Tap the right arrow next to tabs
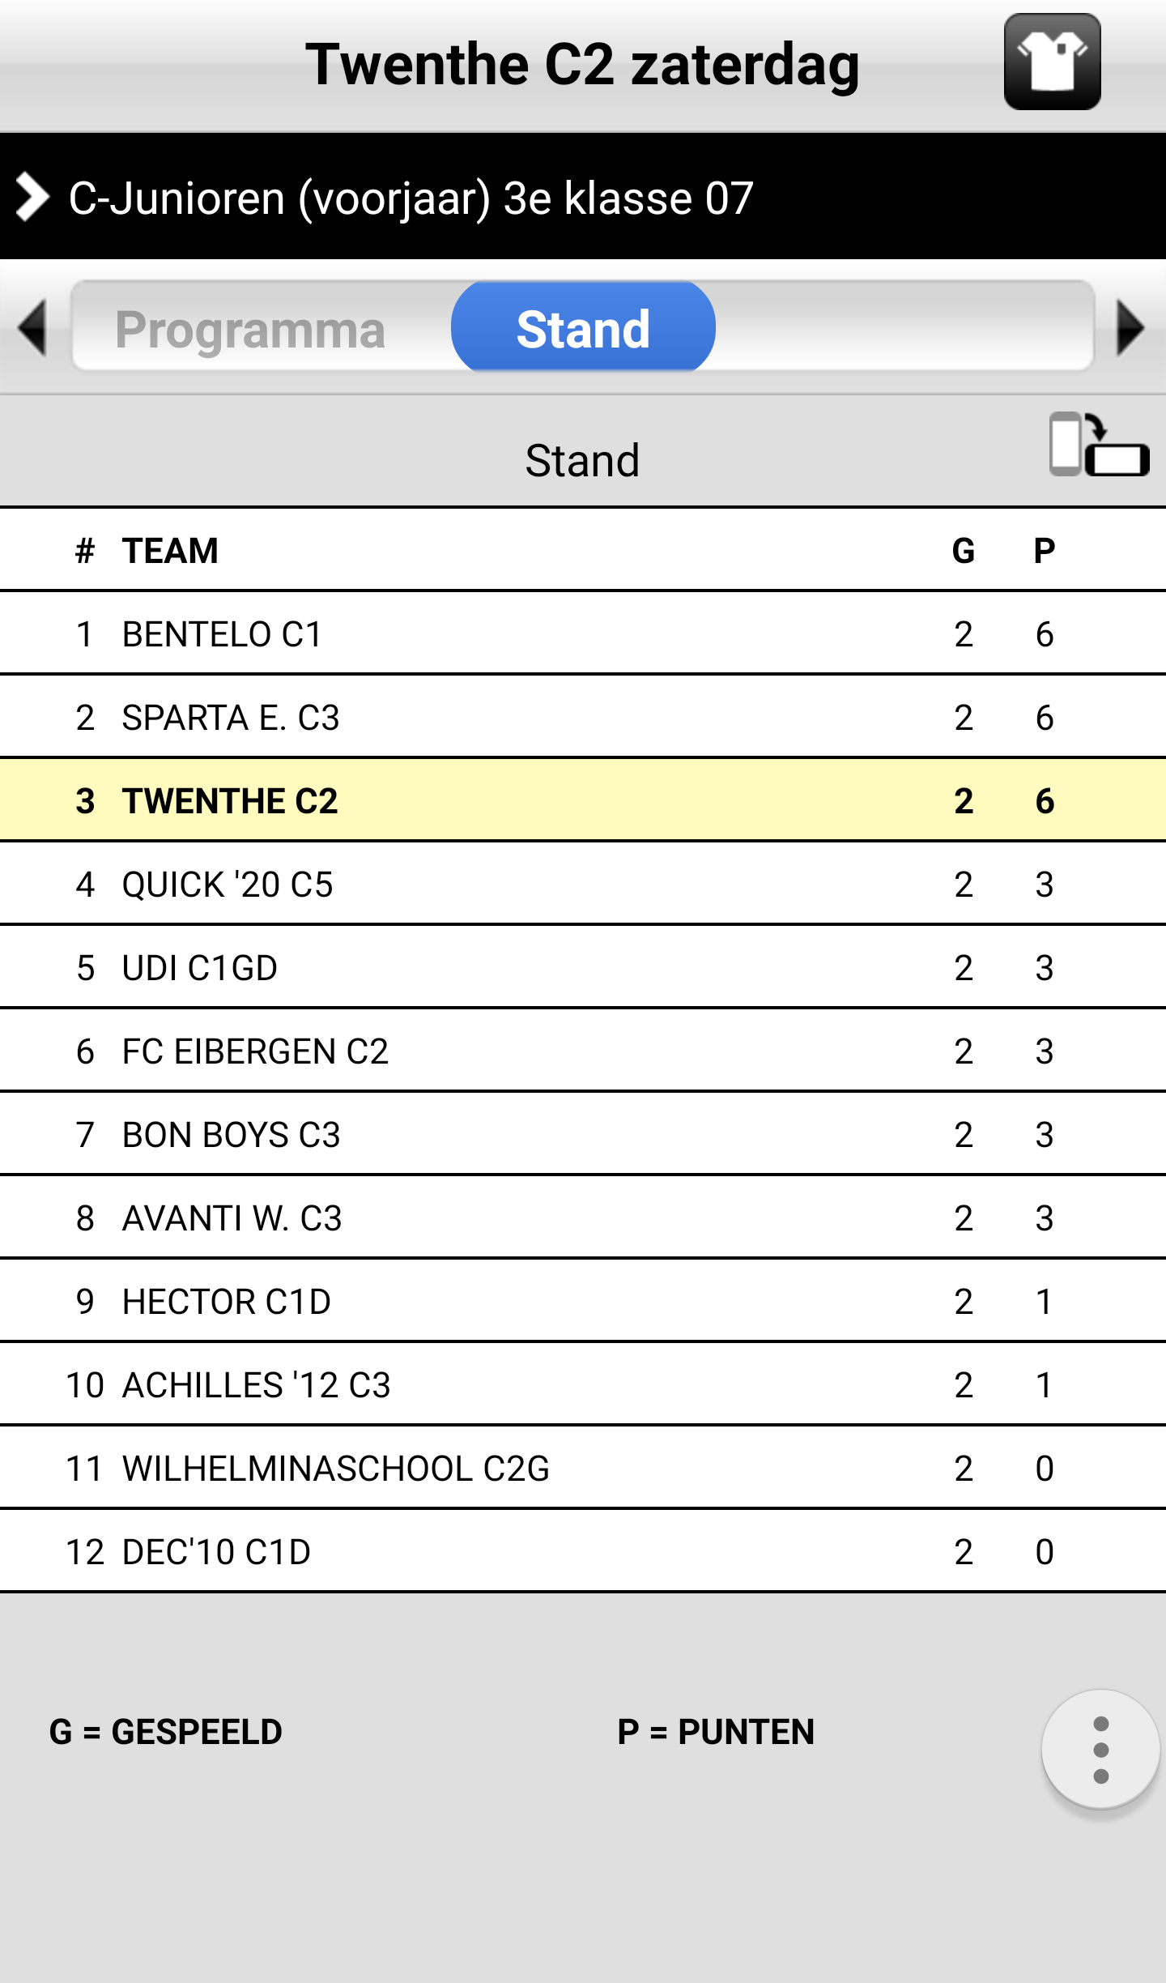This screenshot has width=1166, height=1983. 1130,327
